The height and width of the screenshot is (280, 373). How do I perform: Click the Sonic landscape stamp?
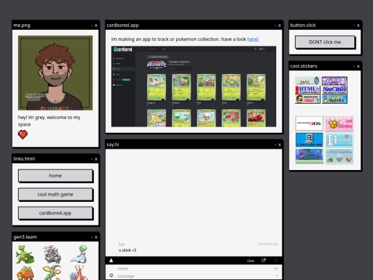click(x=309, y=156)
